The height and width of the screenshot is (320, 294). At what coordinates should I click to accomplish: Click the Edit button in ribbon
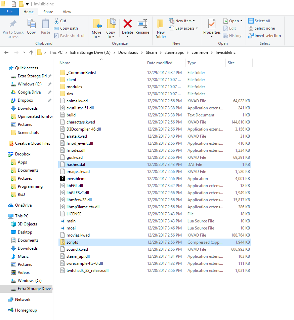click(x=229, y=28)
